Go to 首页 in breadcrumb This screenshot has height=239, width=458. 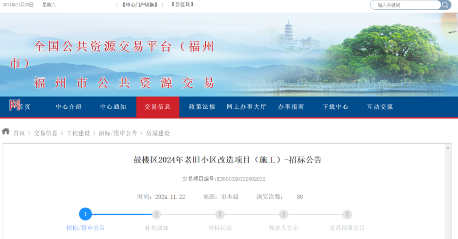pyautogui.click(x=19, y=133)
